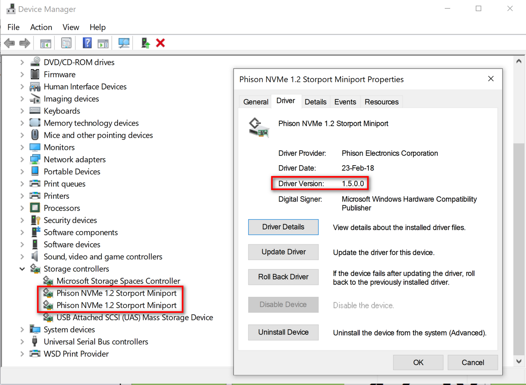The height and width of the screenshot is (385, 526).
Task: Click the Mice and other pointing devices icon
Action: [35, 135]
